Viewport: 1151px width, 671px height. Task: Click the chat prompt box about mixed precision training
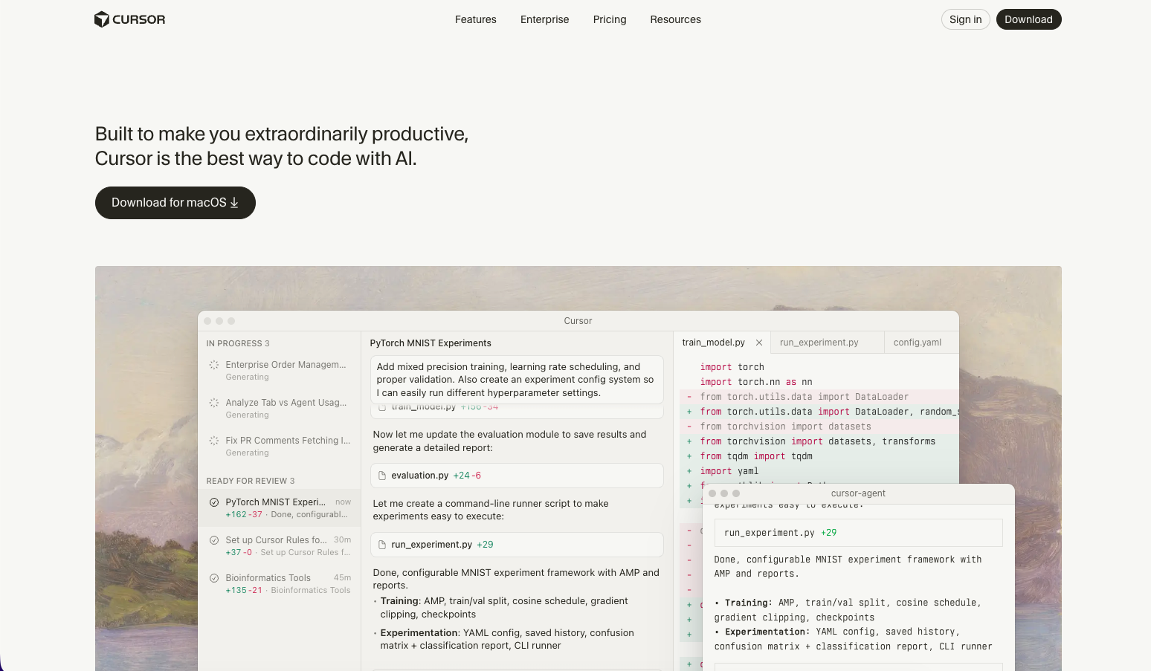click(x=516, y=380)
